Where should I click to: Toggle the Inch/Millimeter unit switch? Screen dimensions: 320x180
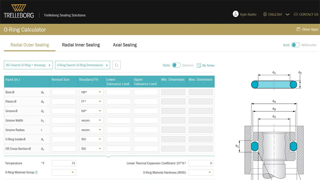(296, 45)
